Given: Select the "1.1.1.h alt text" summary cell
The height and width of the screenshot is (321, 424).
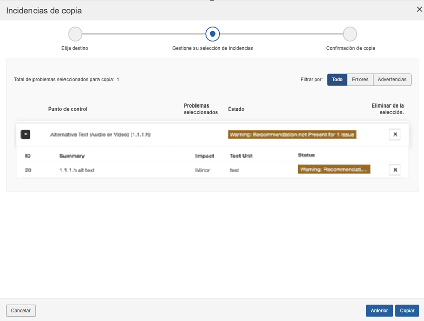Looking at the screenshot, I should pyautogui.click(x=77, y=170).
